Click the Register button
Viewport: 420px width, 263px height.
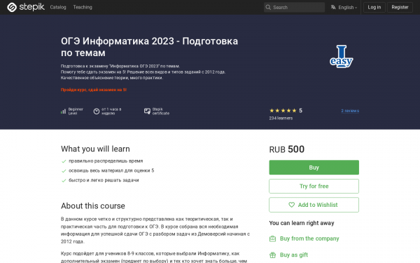[400, 7]
